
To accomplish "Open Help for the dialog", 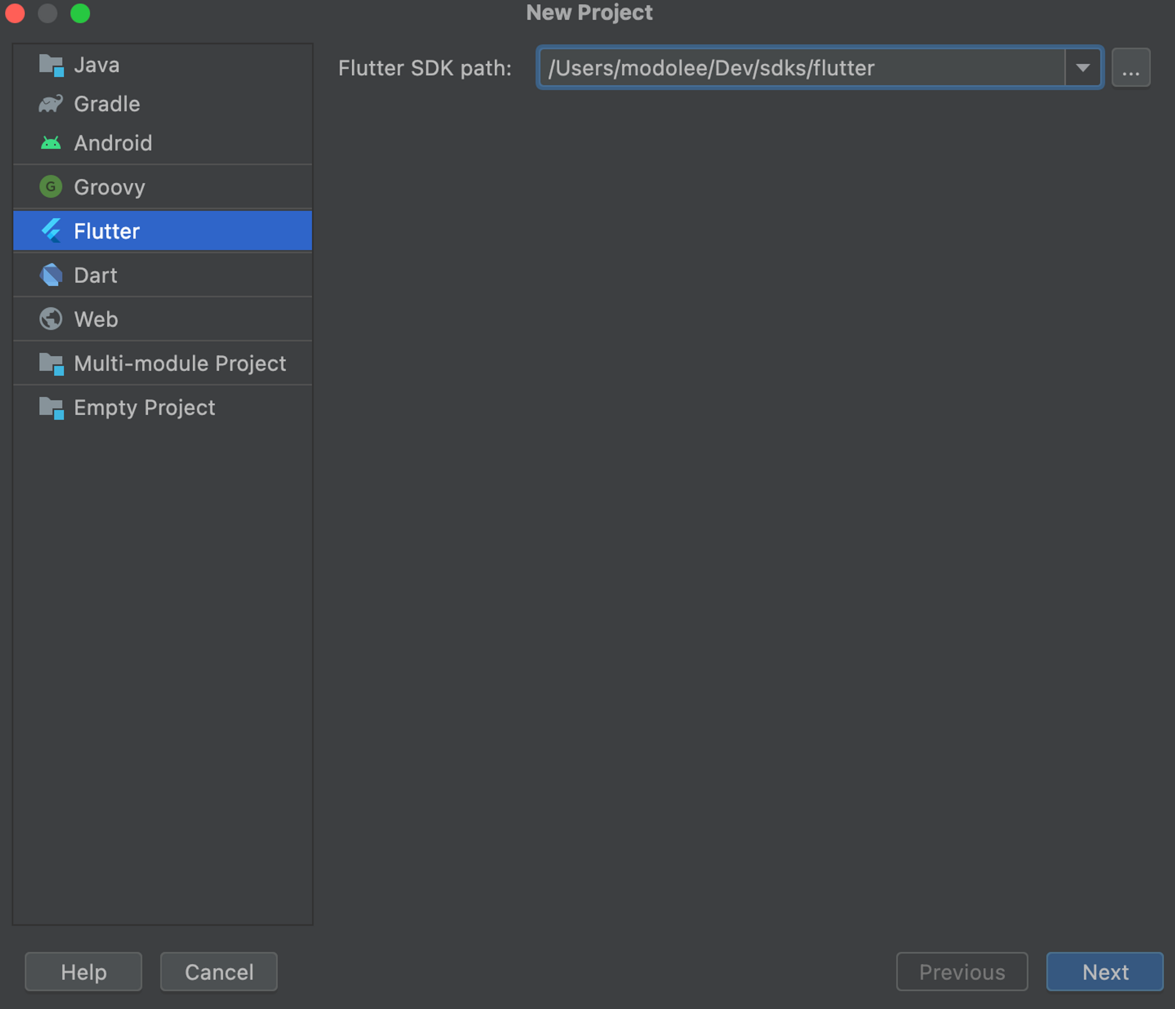I will point(83,971).
